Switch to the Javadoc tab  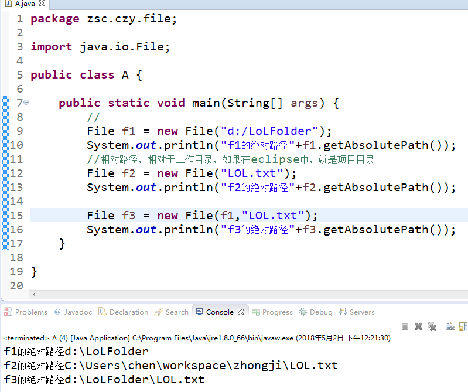(73, 312)
